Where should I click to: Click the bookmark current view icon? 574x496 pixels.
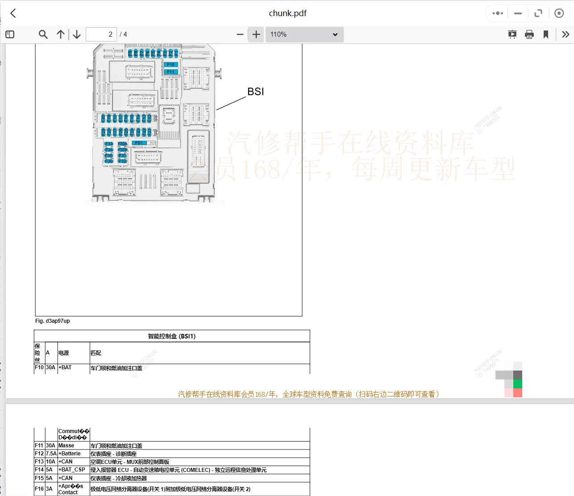pos(546,34)
